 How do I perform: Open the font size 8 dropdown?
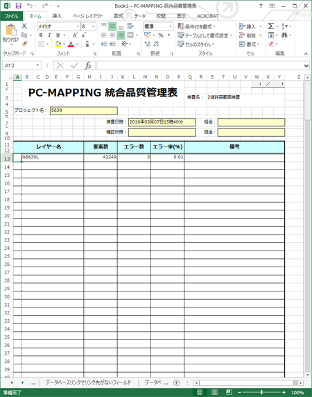pyautogui.click(x=94, y=26)
